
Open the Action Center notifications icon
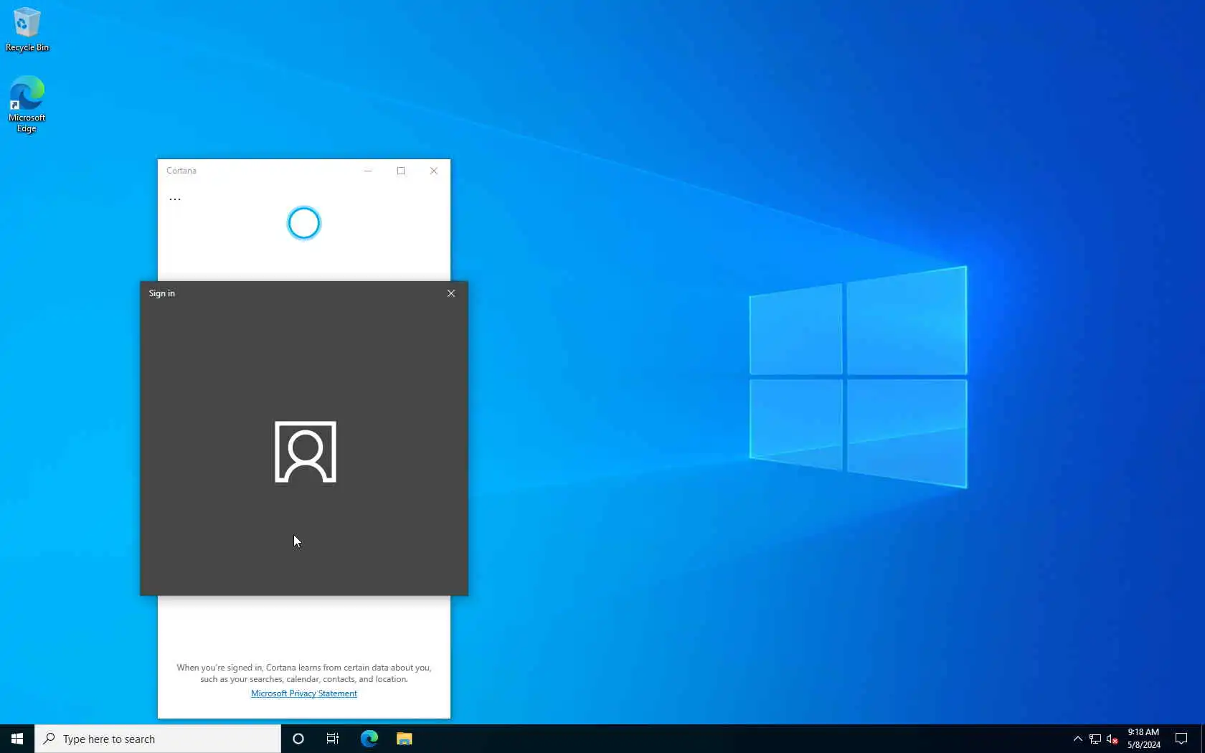pos(1181,739)
